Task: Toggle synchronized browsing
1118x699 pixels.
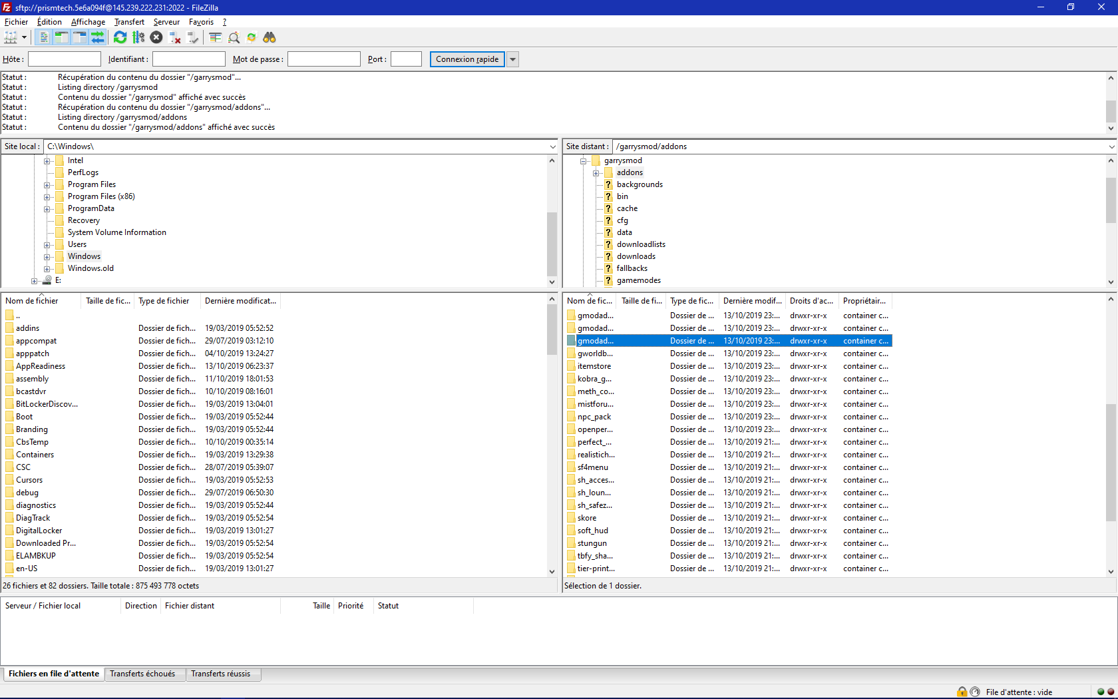Action: point(252,37)
